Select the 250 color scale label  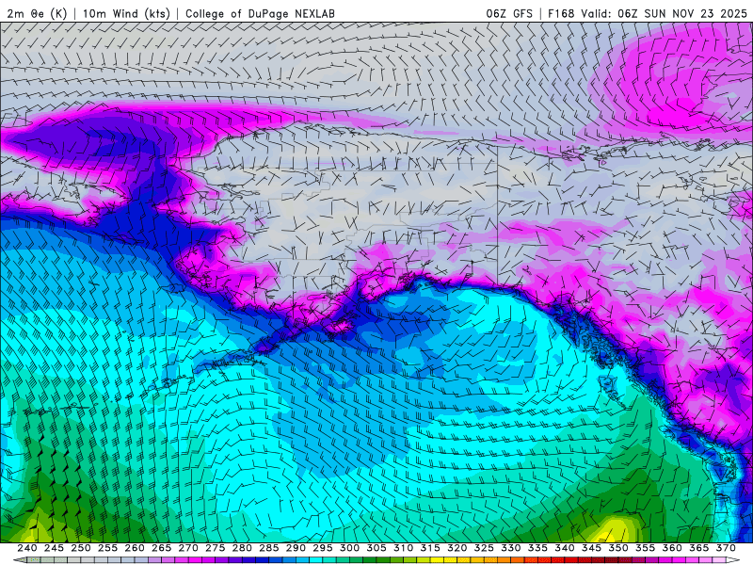[81, 548]
